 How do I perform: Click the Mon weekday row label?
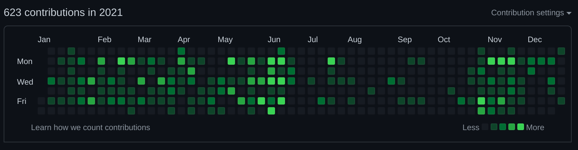pyautogui.click(x=25, y=61)
